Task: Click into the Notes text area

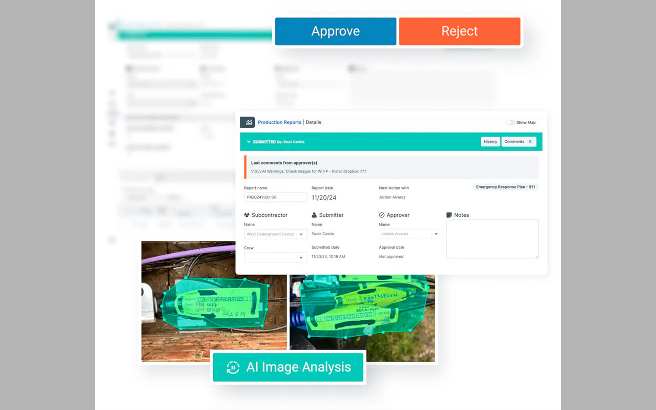Action: (492, 239)
